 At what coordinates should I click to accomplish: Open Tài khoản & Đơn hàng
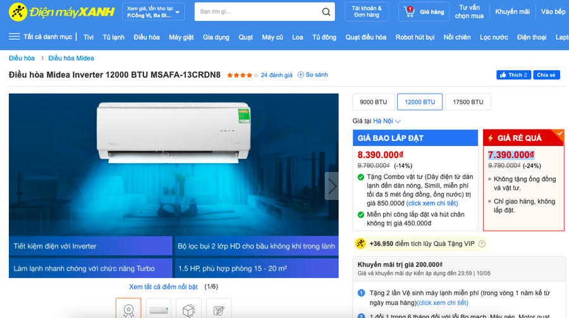(367, 11)
